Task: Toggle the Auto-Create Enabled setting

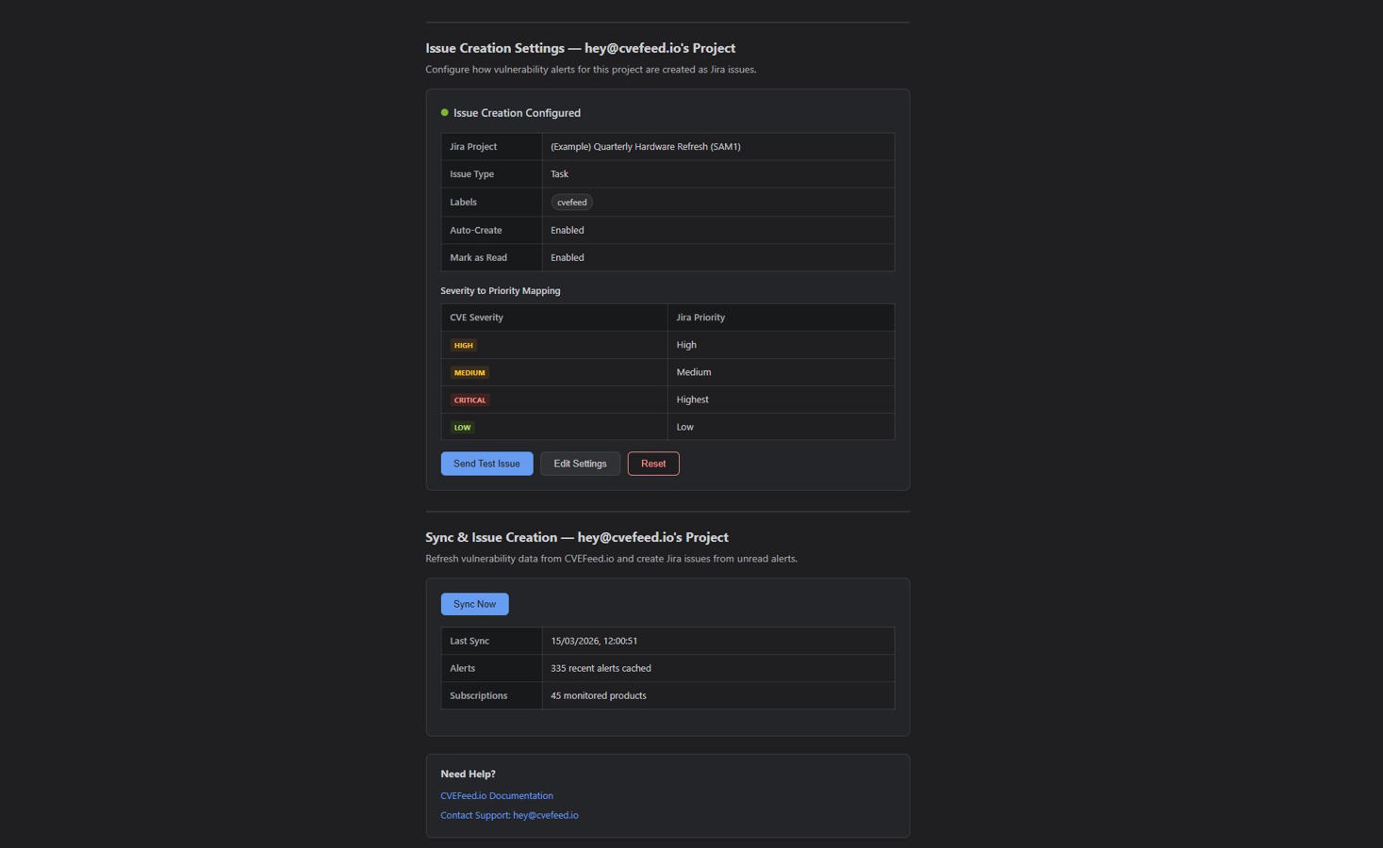Action: 567,230
